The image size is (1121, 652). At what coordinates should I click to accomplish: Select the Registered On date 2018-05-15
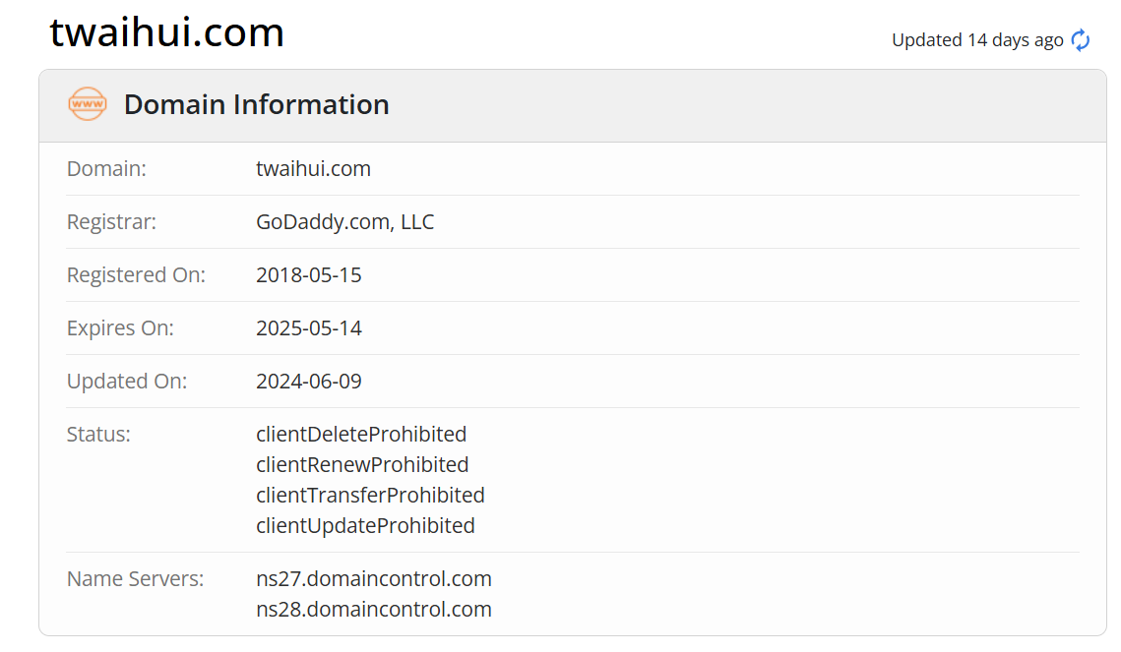(x=309, y=274)
